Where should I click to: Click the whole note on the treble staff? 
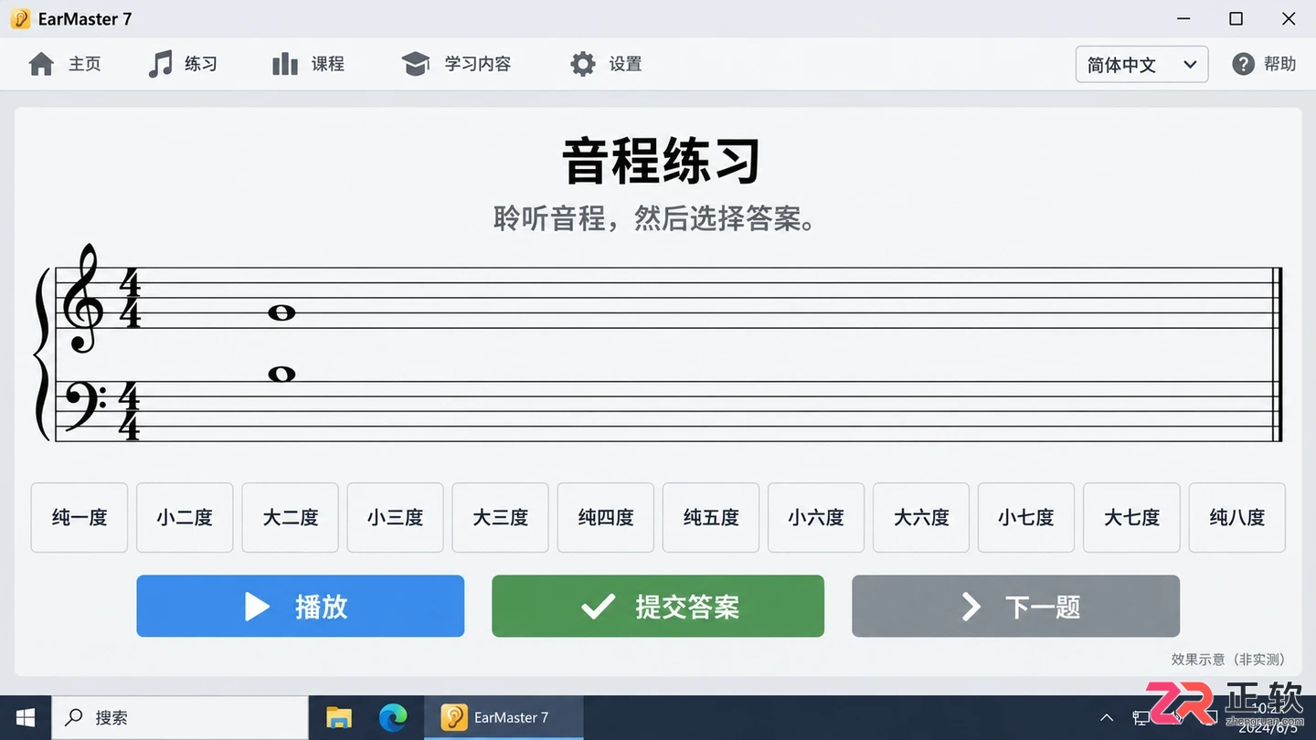tap(281, 313)
